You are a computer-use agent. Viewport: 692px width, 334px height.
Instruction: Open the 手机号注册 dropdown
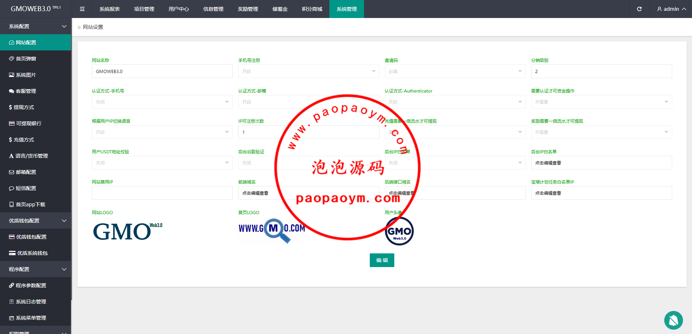[x=309, y=71]
